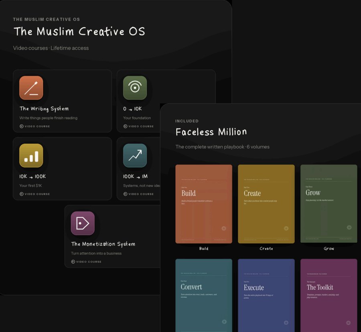Select the yellow bar chart 10K → 100K icon
This screenshot has height=332, width=361.
point(31,156)
